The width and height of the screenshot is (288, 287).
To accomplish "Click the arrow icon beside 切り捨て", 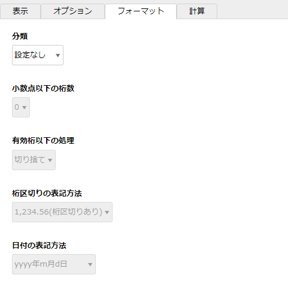I will pos(50,160).
